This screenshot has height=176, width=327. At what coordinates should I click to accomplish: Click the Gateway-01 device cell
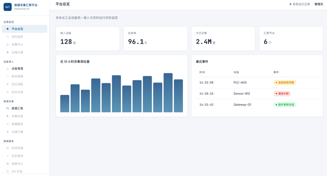[242, 105]
